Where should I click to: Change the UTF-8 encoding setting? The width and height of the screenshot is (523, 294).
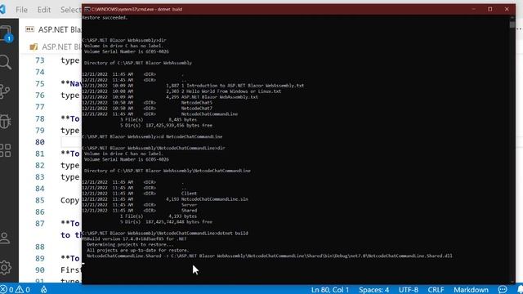coord(409,290)
